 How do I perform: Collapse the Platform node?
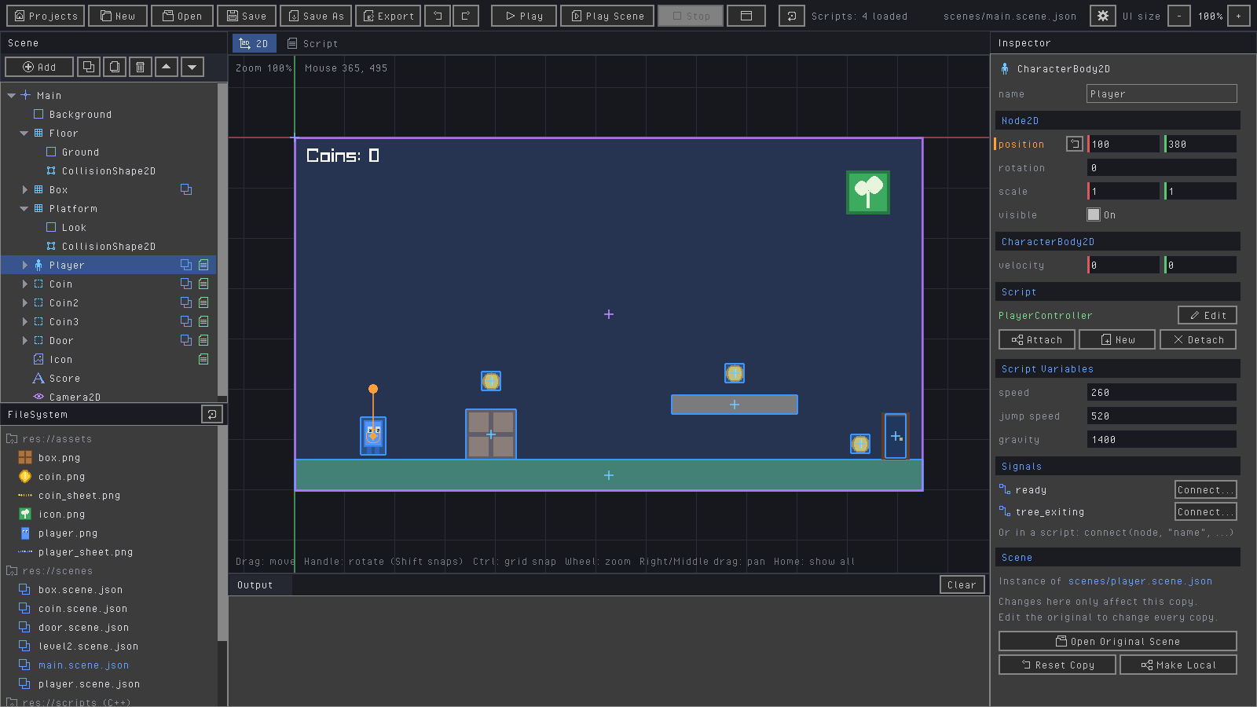pos(24,208)
